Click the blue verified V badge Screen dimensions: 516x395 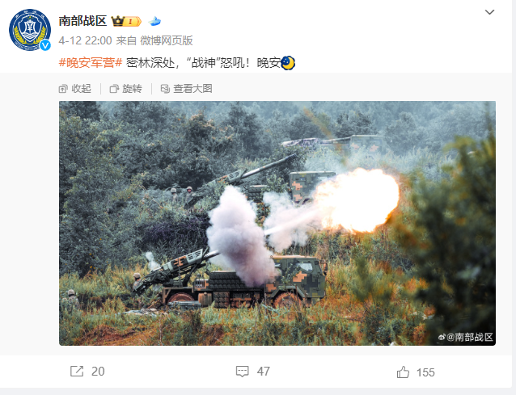(x=45, y=45)
